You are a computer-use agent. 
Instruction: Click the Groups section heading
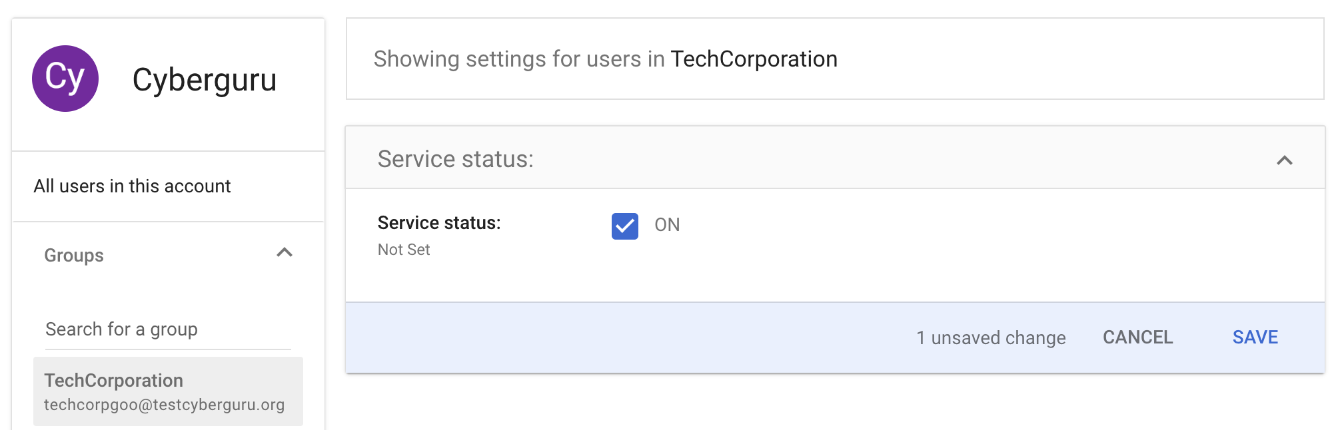click(x=74, y=256)
